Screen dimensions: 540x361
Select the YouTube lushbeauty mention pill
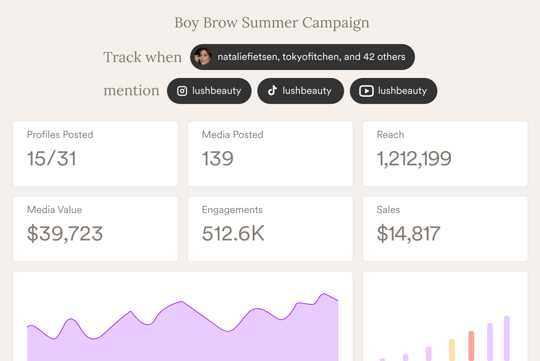click(393, 91)
